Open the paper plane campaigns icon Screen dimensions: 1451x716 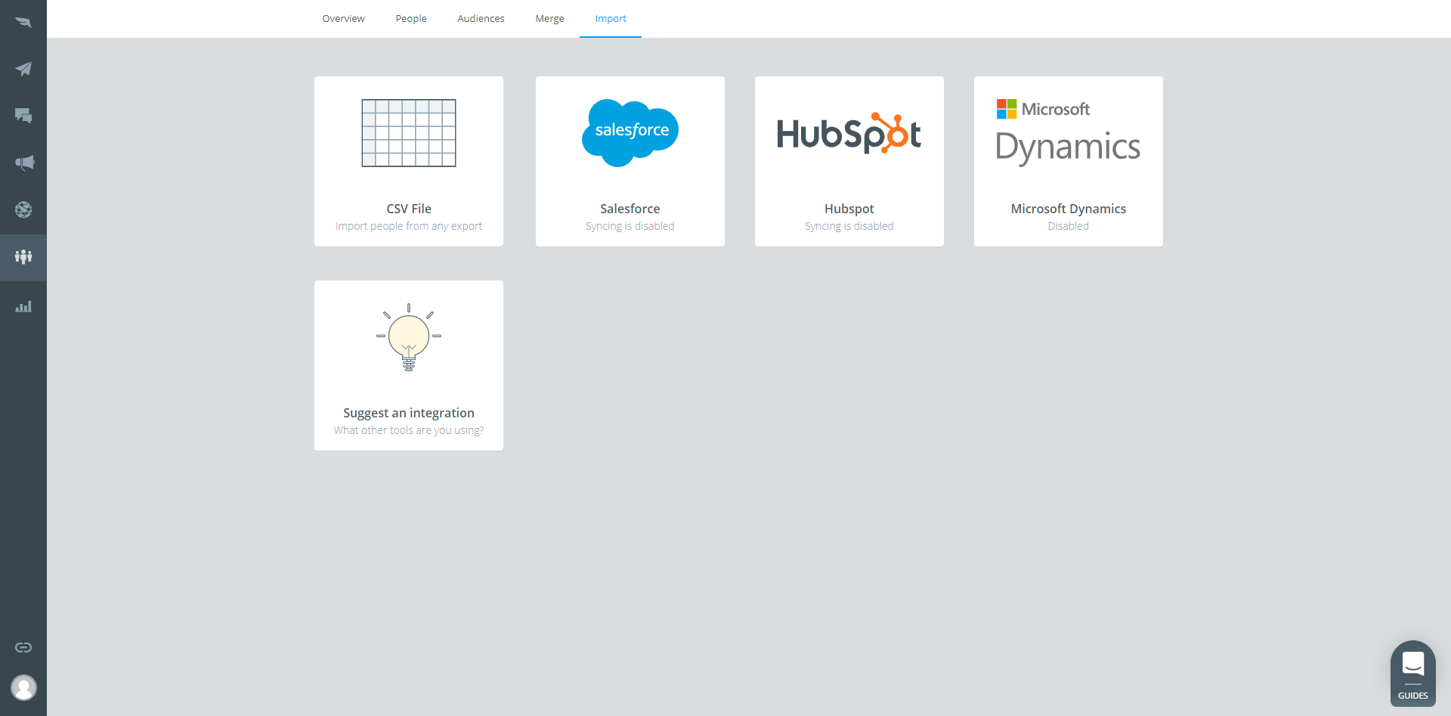[23, 70]
